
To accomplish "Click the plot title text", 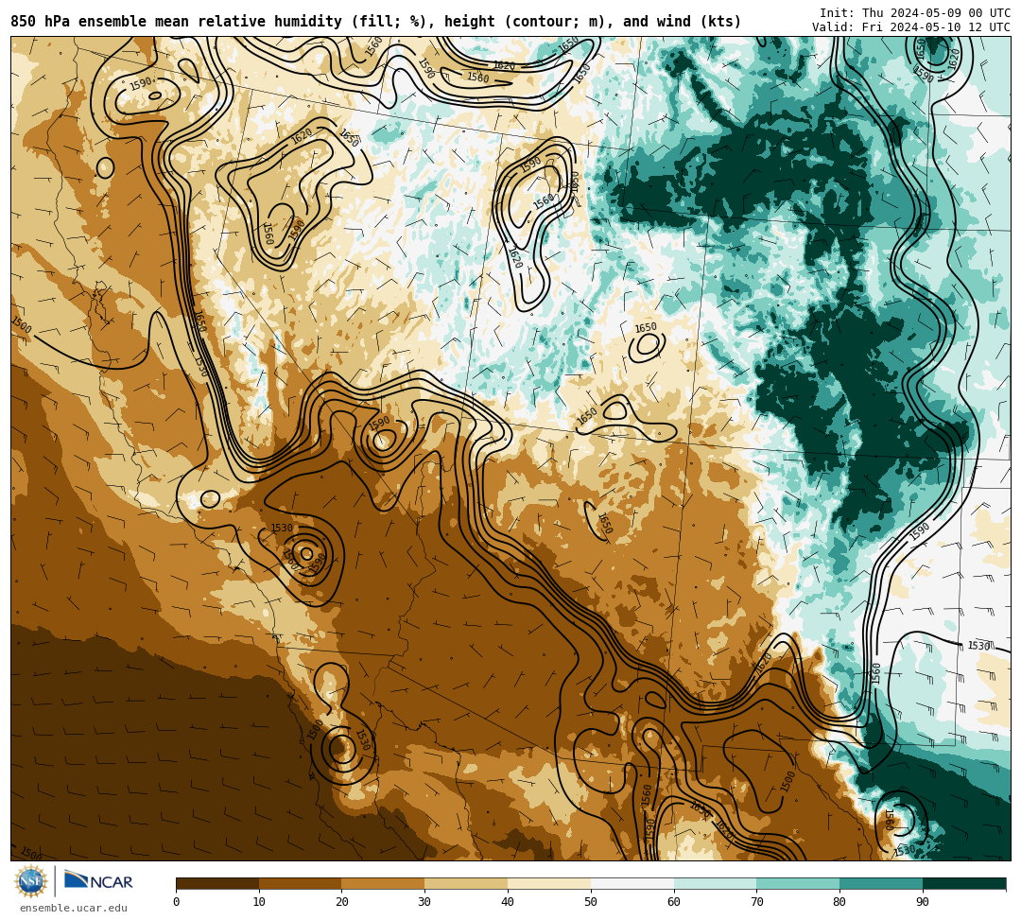I will (x=375, y=22).
